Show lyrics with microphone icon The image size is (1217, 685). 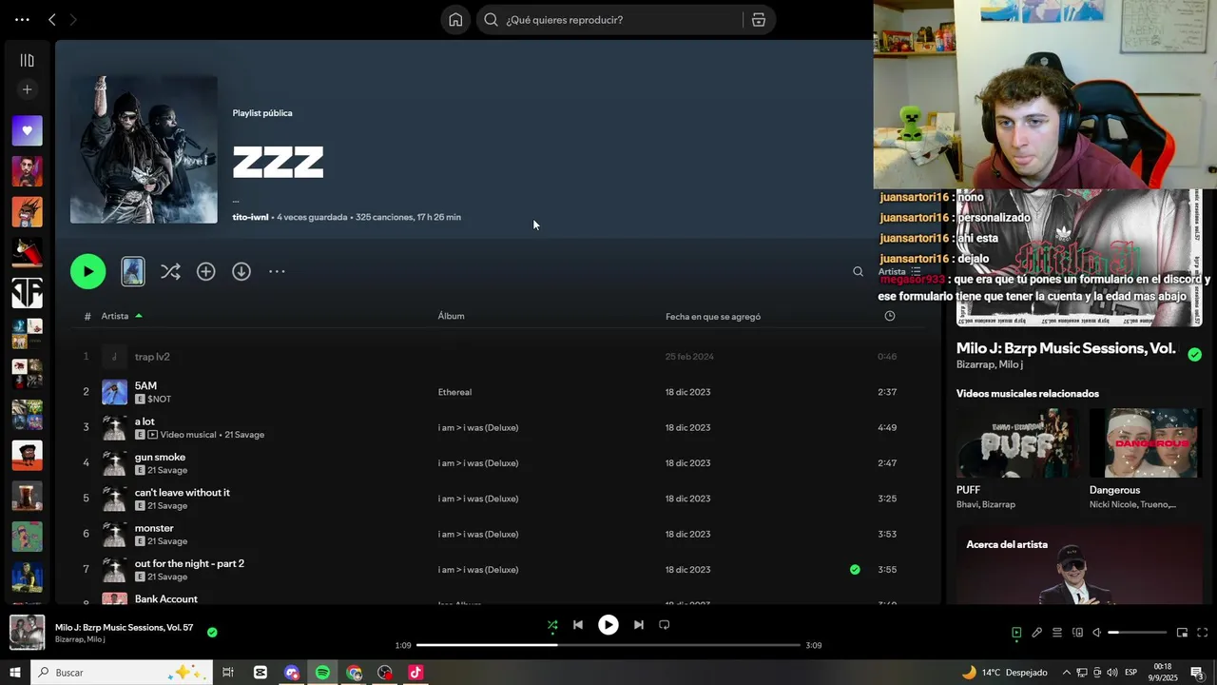pyautogui.click(x=1036, y=633)
